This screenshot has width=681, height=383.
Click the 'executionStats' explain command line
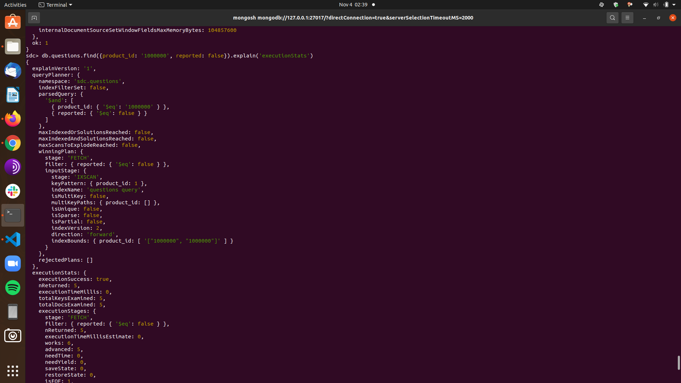170,56
